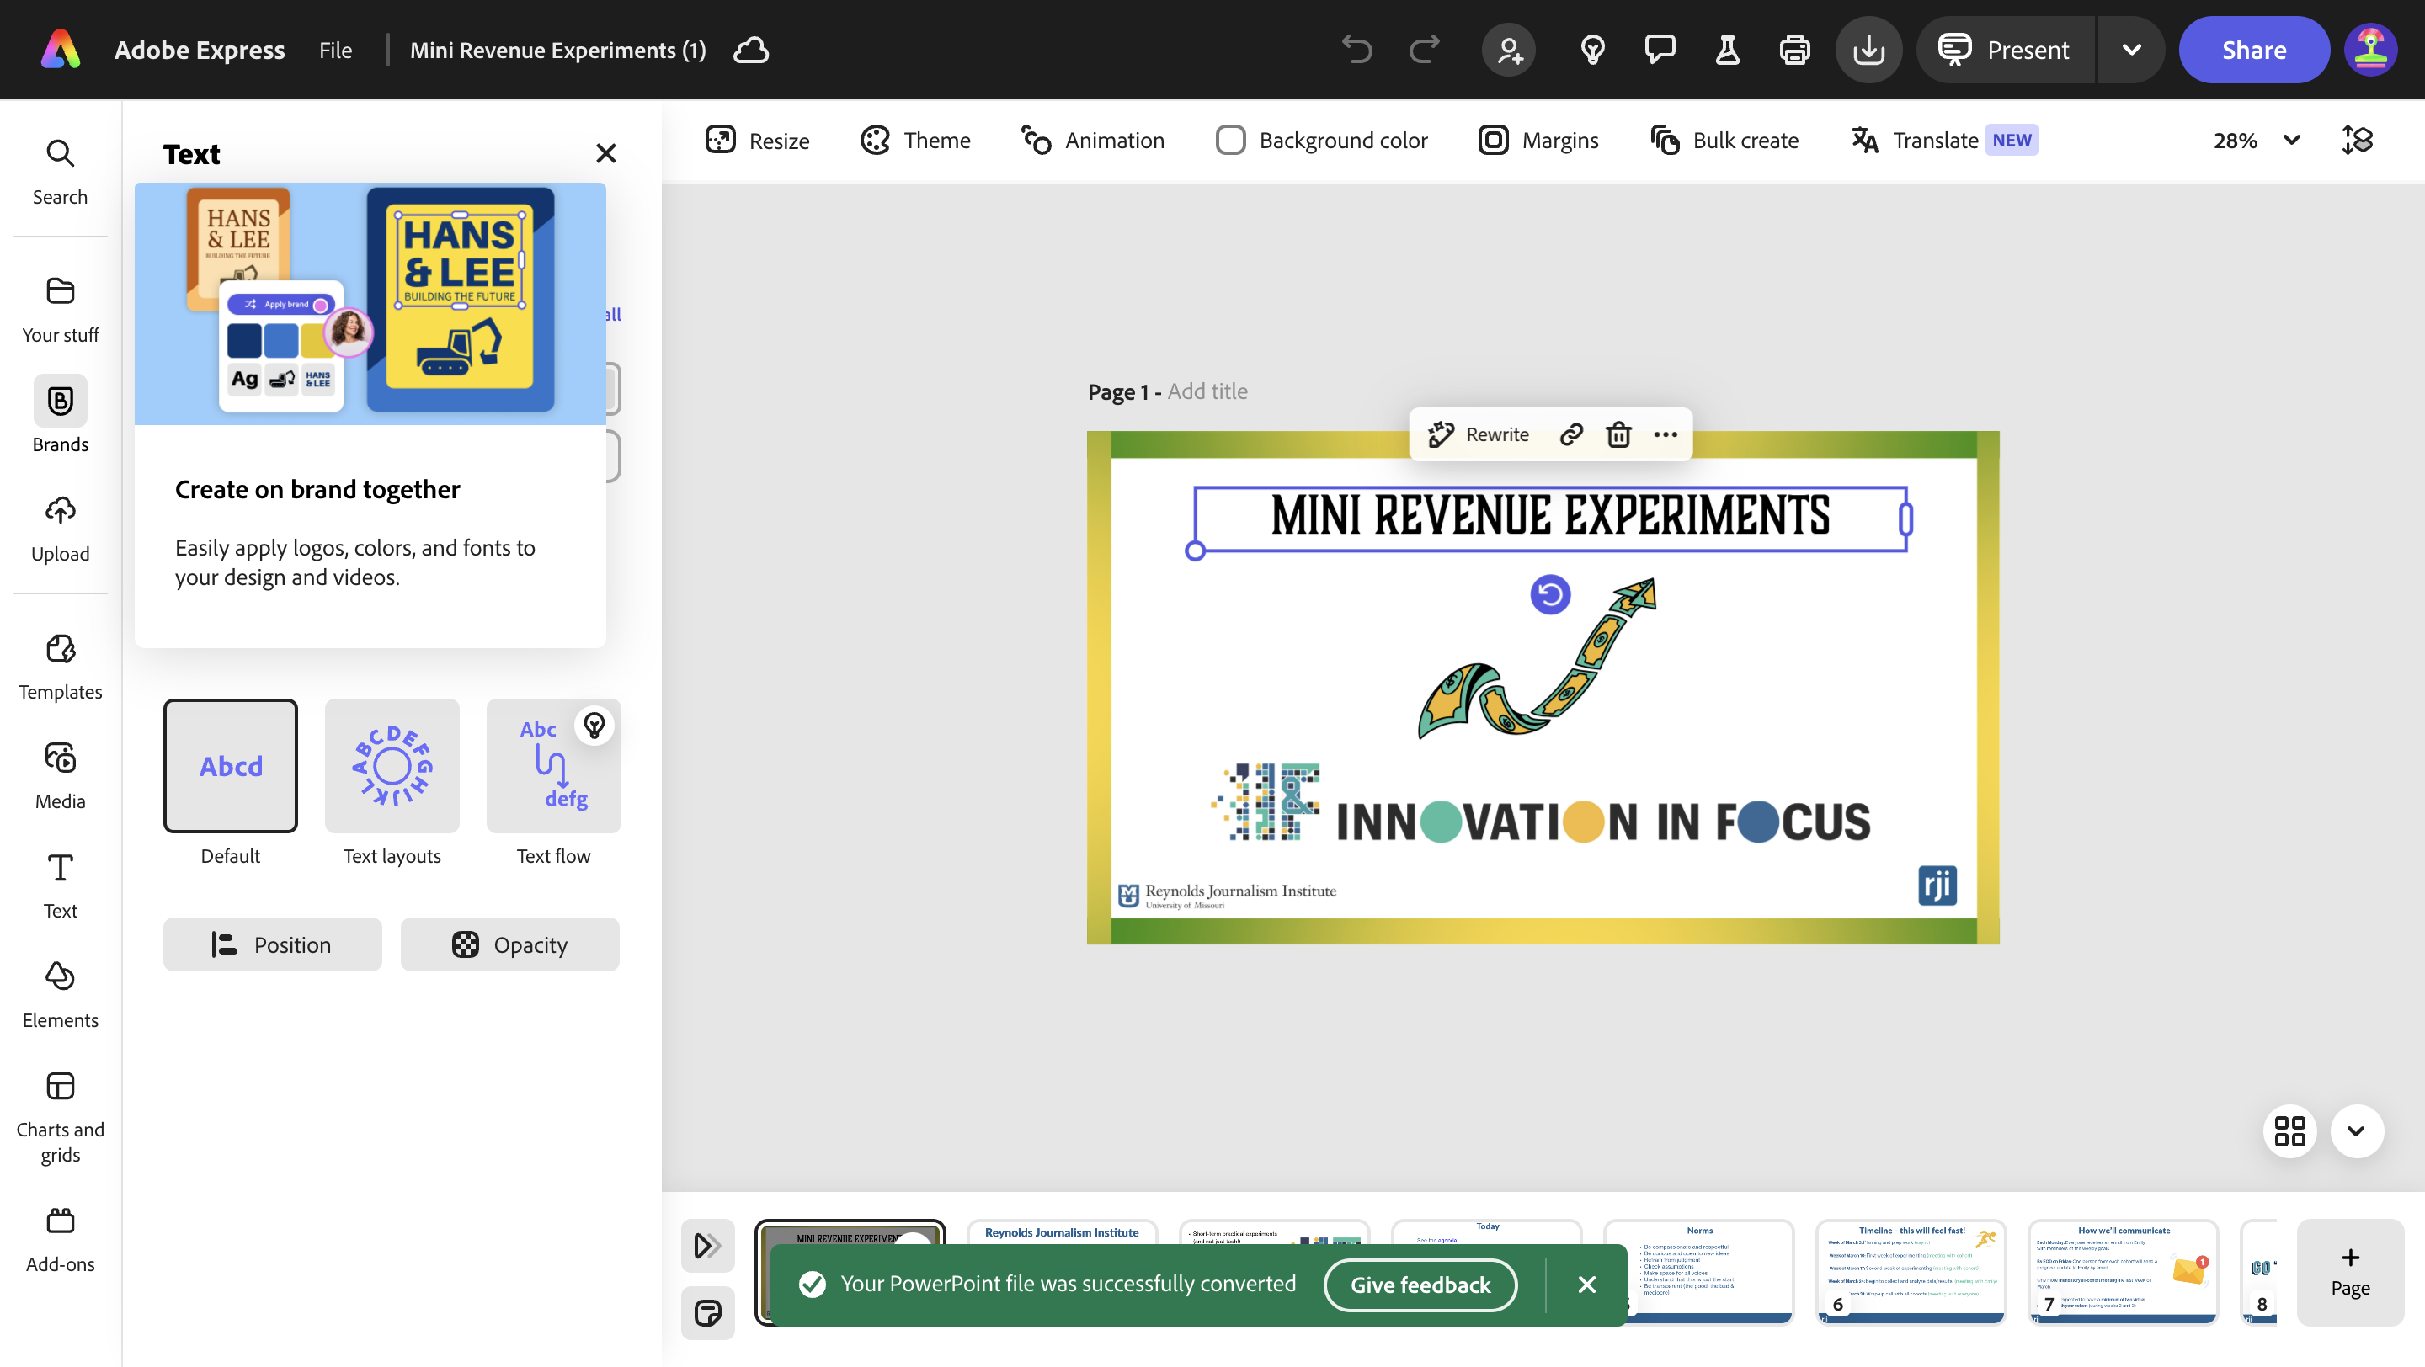
Task: Click the undo arrow icon
Action: 1356,50
